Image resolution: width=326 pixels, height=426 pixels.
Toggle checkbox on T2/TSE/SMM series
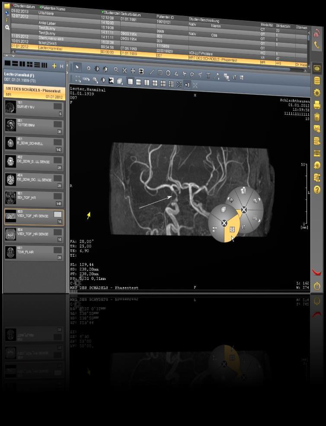58,124
